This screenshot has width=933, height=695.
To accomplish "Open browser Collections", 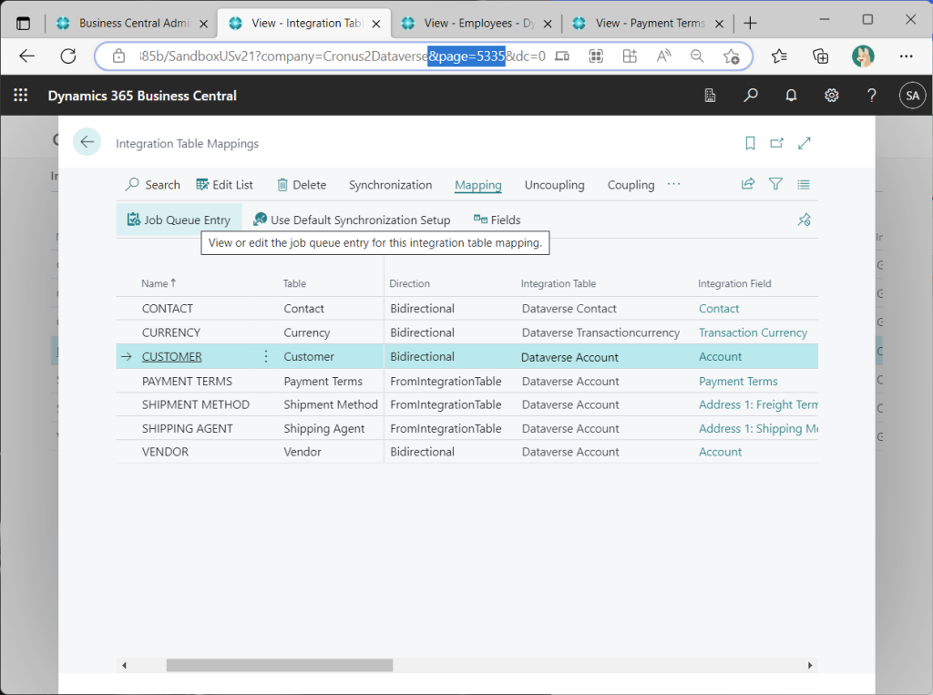I will (821, 56).
